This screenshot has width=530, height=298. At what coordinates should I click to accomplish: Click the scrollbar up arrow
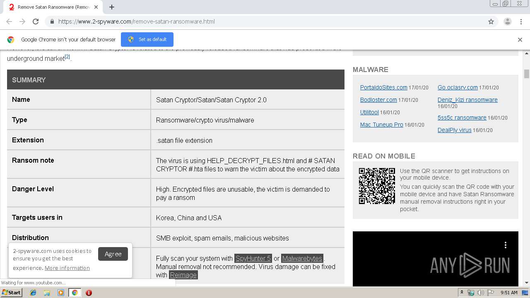527,54
